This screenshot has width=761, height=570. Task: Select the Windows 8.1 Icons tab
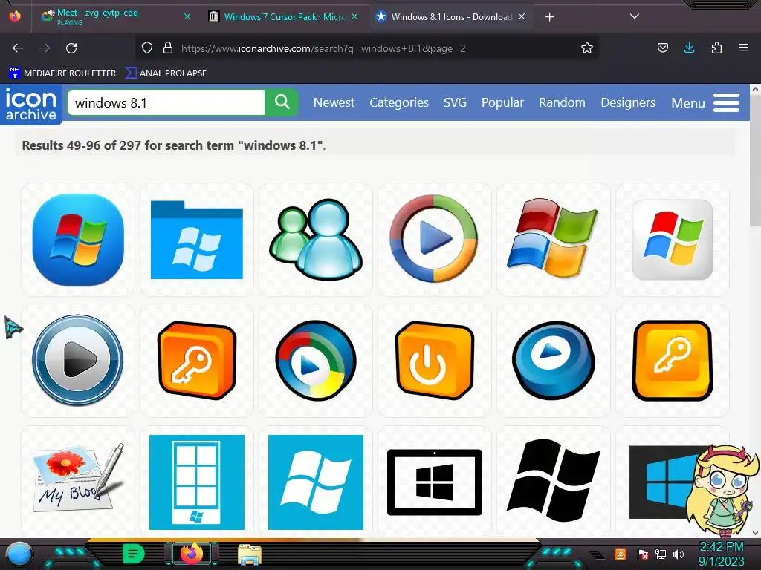[451, 16]
